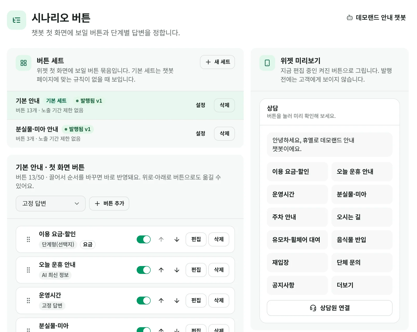Grab the drag handle of 운영시간 row
417x332 pixels.
pos(28,300)
